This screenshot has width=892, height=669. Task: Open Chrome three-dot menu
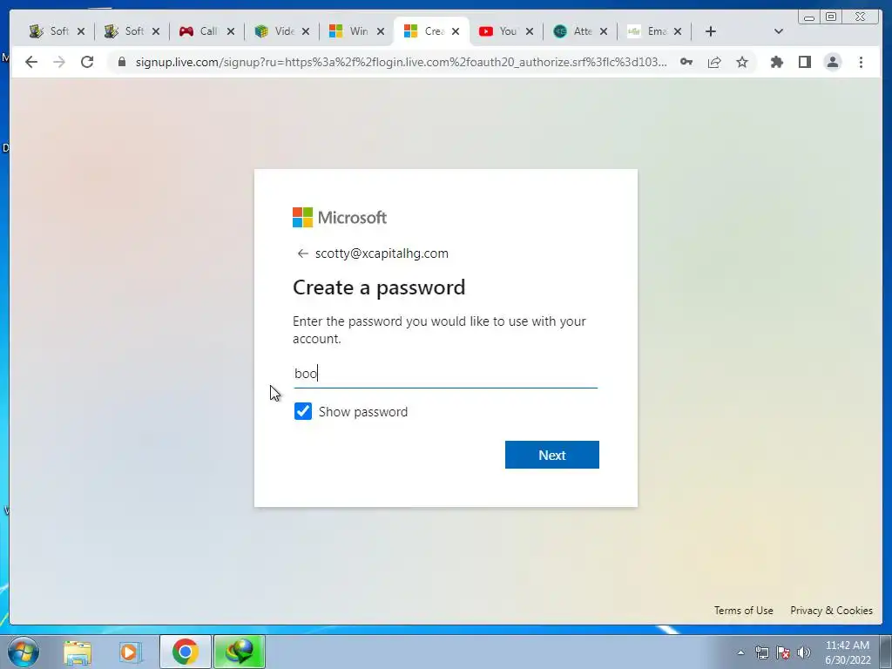861,62
